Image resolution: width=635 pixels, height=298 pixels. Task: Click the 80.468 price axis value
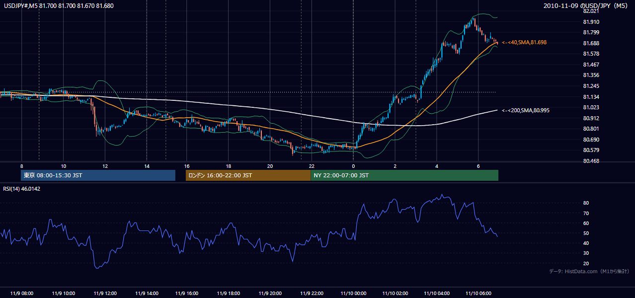(592, 161)
